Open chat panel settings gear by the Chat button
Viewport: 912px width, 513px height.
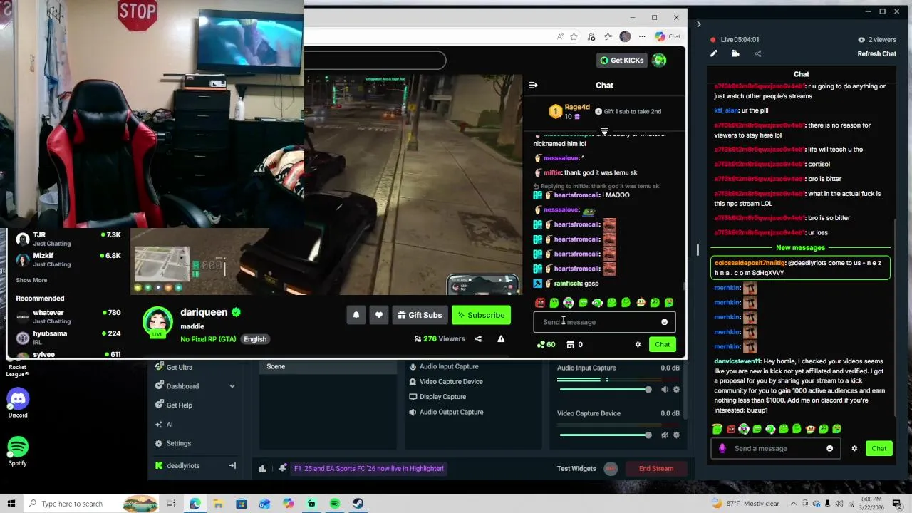click(854, 449)
